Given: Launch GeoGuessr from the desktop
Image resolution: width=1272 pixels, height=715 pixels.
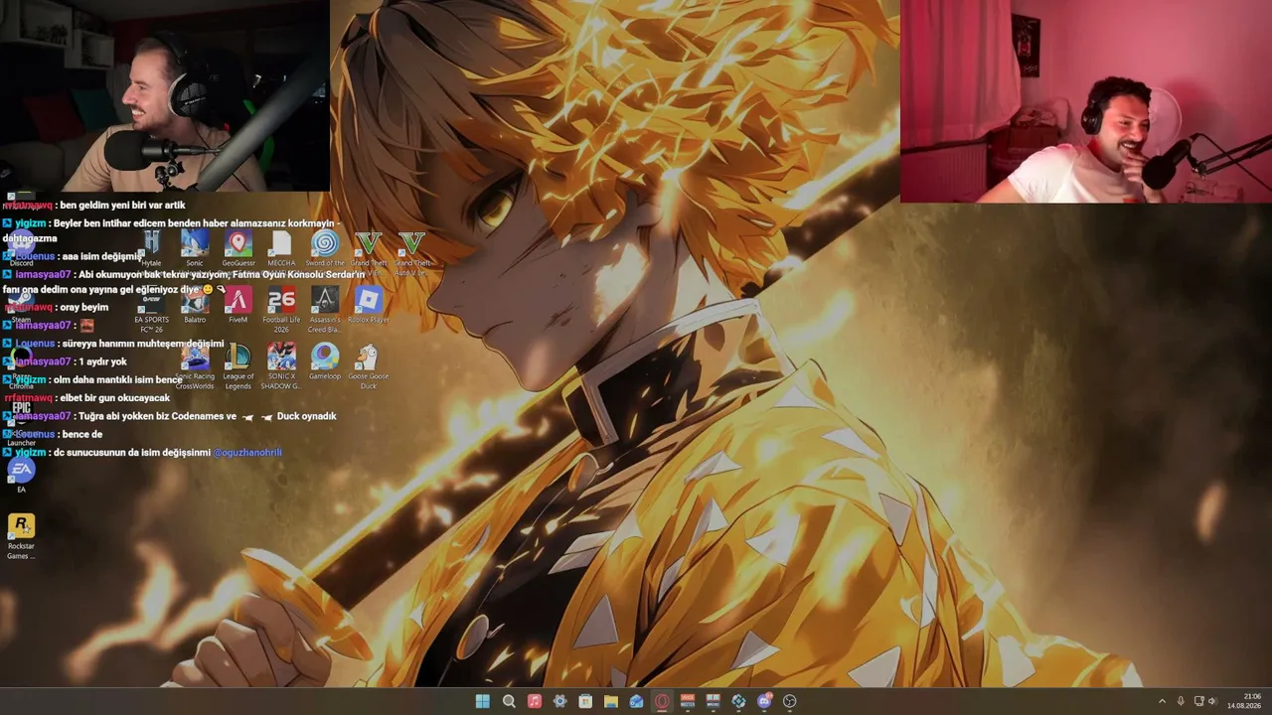Looking at the screenshot, I should tap(238, 248).
